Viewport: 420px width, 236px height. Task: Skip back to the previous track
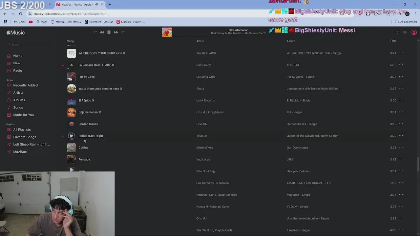click(102, 32)
